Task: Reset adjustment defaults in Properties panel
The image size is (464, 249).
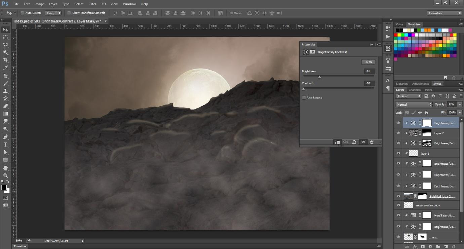Action: (x=354, y=142)
